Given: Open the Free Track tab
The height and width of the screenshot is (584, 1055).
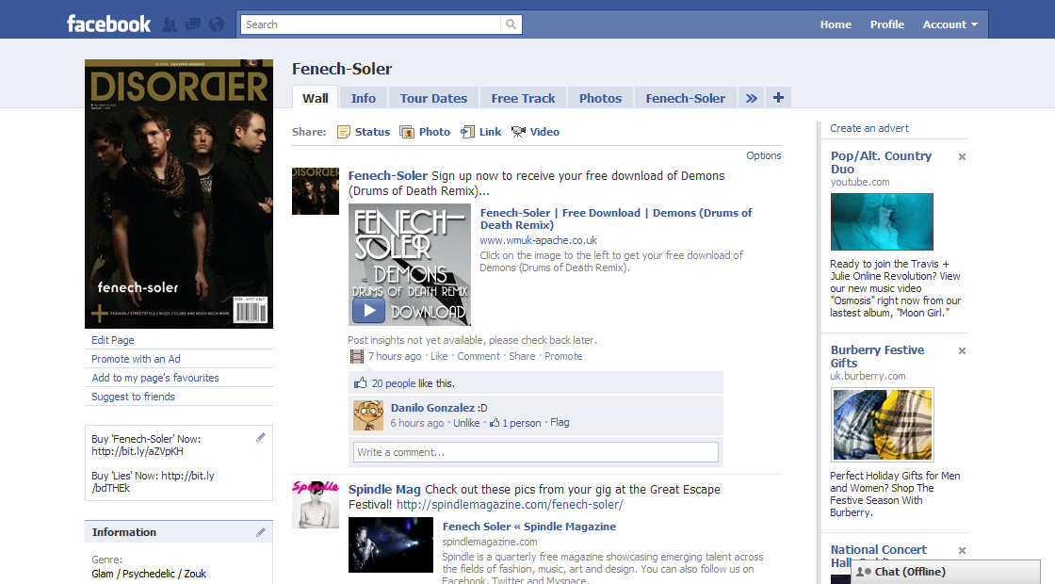Looking at the screenshot, I should [x=523, y=98].
